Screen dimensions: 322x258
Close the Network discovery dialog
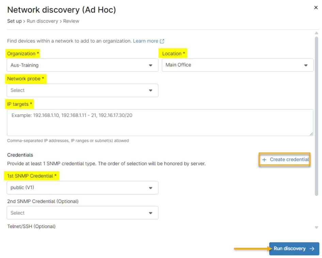pyautogui.click(x=316, y=7)
